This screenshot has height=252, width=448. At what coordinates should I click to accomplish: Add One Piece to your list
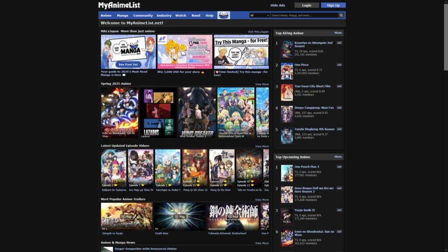339,65
